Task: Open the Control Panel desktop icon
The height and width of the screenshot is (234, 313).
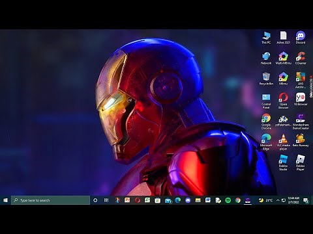Action: point(266,101)
